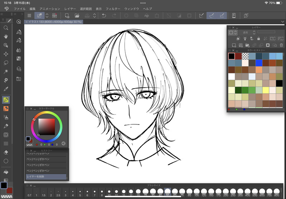Open the Layer panel hamburger menu

coord(230,28)
